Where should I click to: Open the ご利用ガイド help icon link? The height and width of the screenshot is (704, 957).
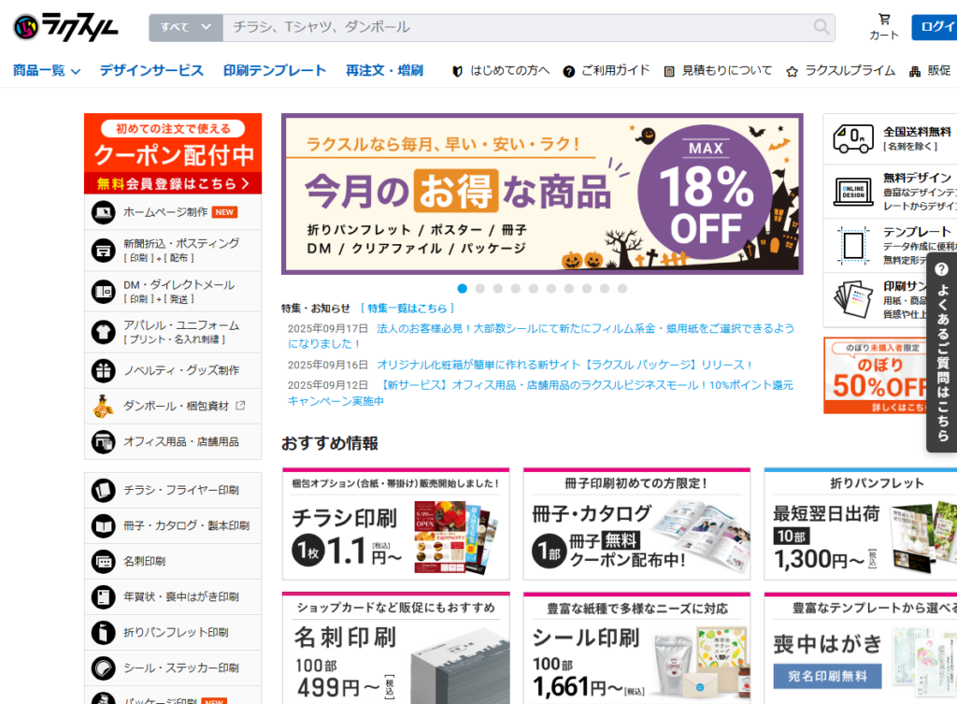click(569, 71)
